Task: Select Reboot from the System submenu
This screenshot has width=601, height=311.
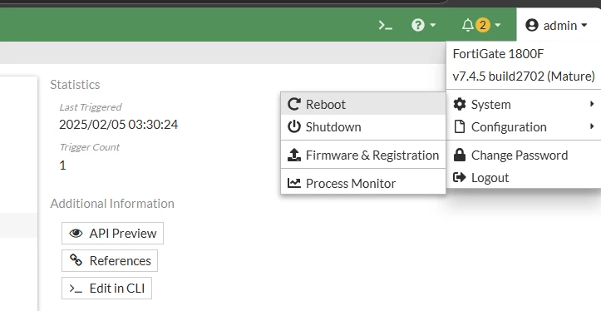Action: point(363,104)
